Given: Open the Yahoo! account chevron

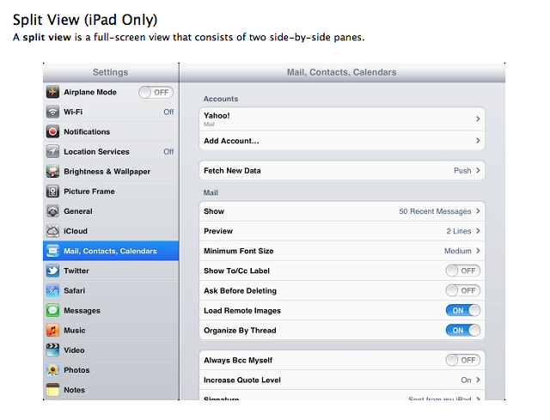Looking at the screenshot, I should tap(478, 119).
